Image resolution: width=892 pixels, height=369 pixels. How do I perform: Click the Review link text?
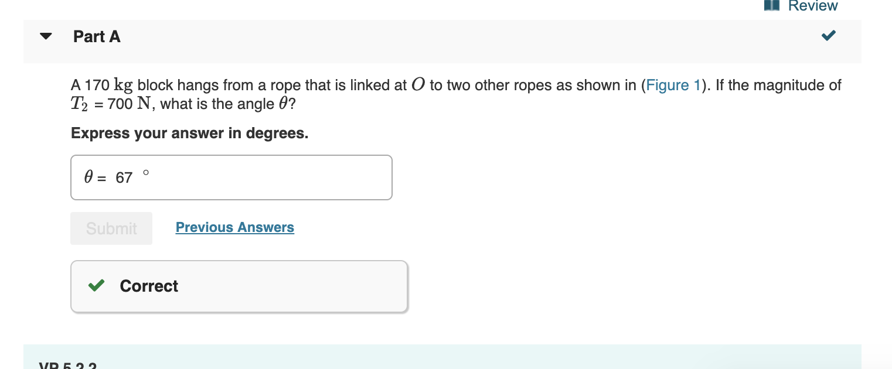813,6
